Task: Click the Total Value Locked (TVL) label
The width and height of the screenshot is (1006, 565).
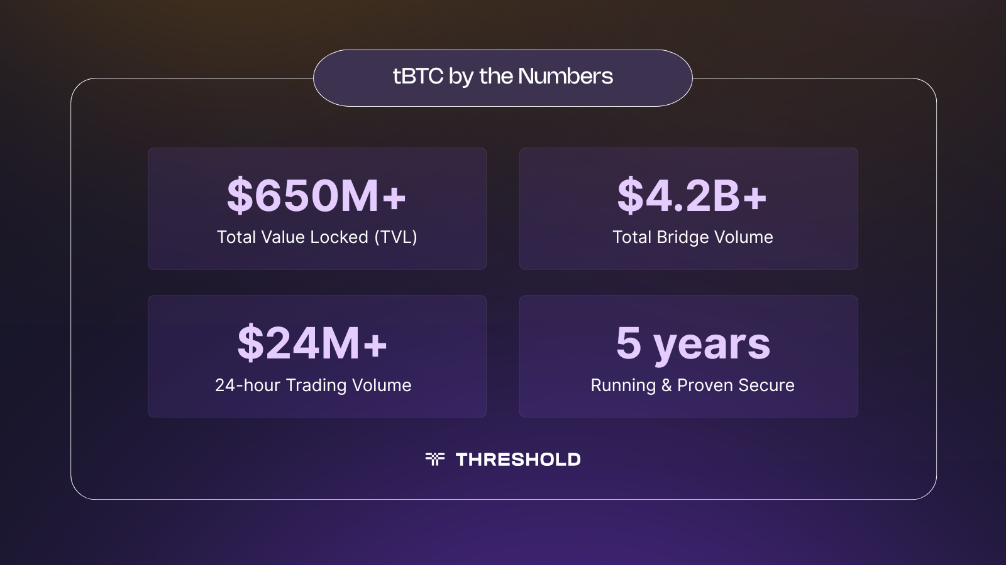Action: tap(317, 237)
